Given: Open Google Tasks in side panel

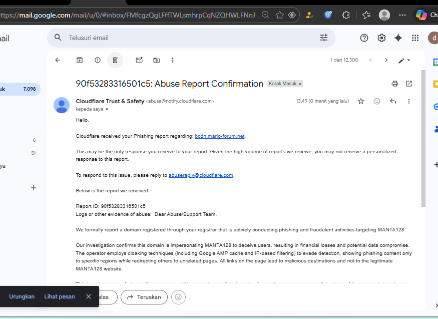Looking at the screenshot, I should click(436, 107).
